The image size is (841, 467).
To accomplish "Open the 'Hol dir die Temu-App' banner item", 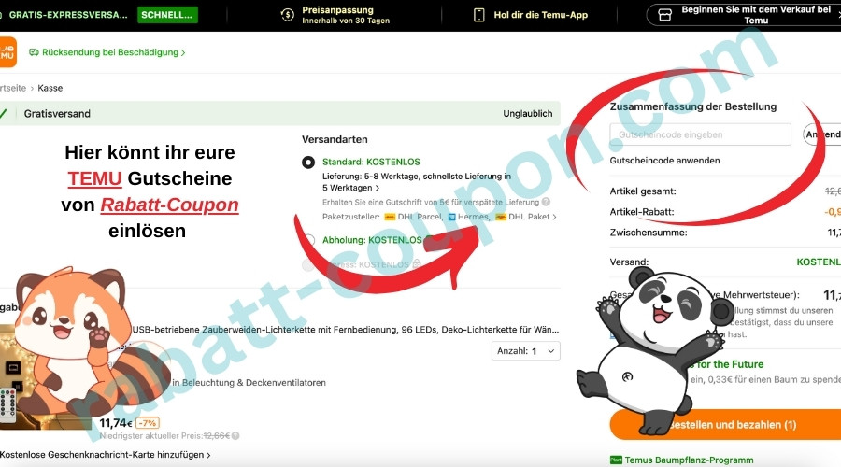I will point(530,15).
